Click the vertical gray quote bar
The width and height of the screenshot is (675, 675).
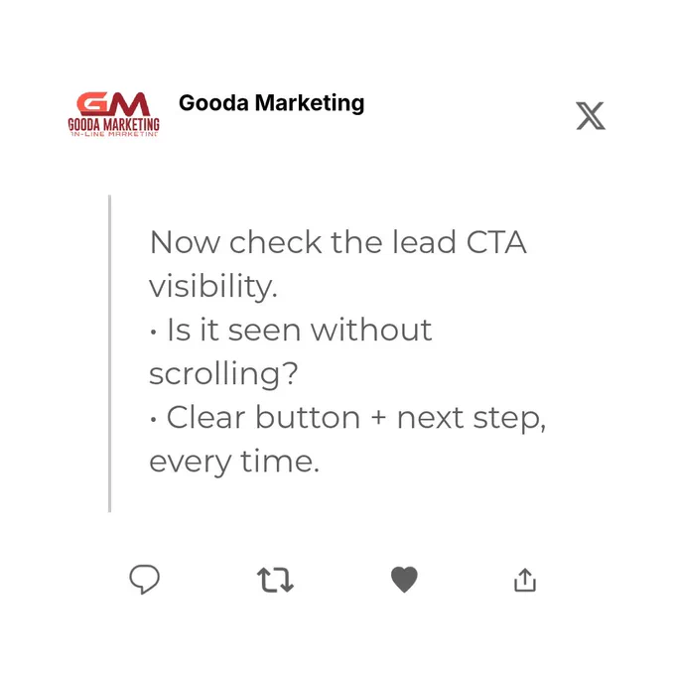tap(110, 353)
